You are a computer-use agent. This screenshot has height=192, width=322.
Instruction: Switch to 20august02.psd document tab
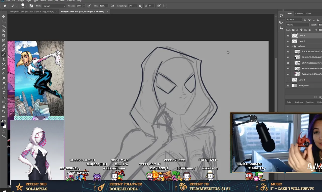[x=32, y=12]
